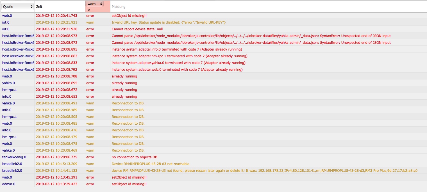Viewport: 427px width, 192px height.
Task: Open the warn severity level dropdown
Action: tap(95, 4)
